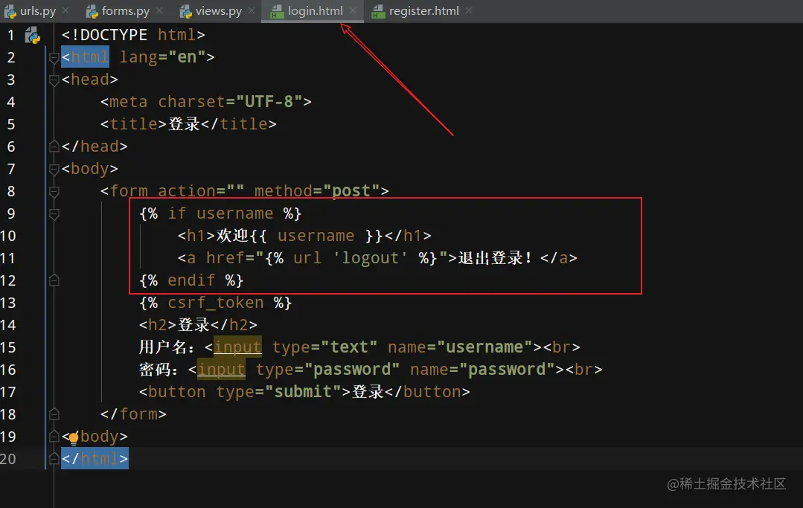Click the 退出登录! link text
Screen dimensions: 803x508
[x=495, y=258]
